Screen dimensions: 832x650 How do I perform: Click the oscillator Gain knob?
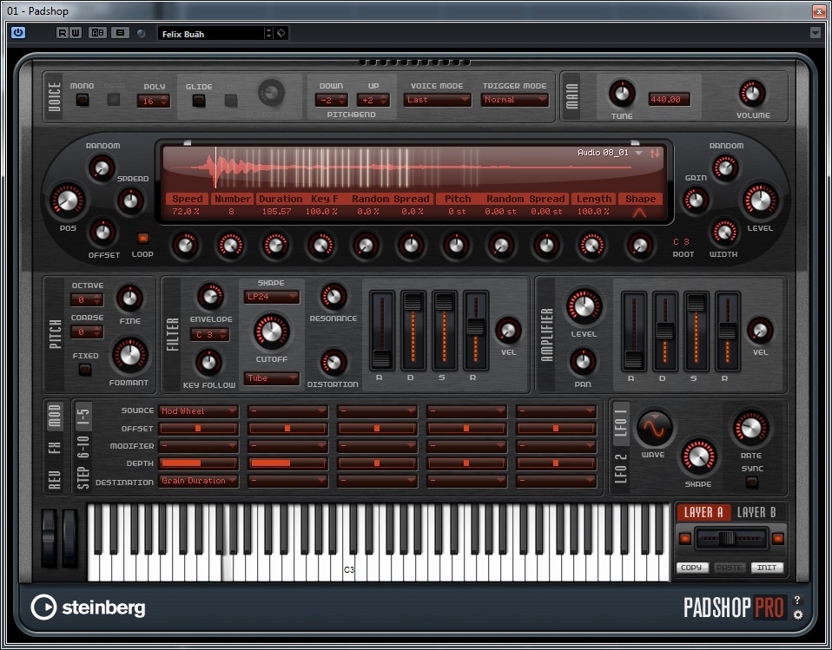pos(695,201)
